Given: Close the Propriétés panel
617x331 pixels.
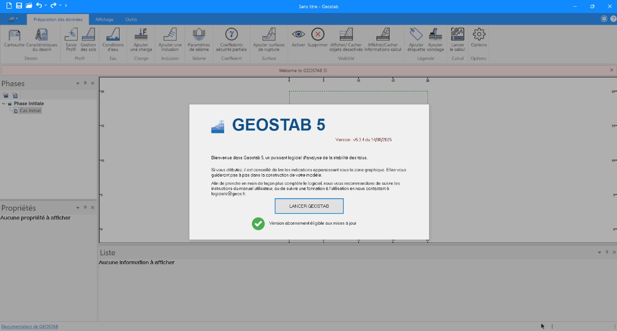Looking at the screenshot, I should point(93,207).
